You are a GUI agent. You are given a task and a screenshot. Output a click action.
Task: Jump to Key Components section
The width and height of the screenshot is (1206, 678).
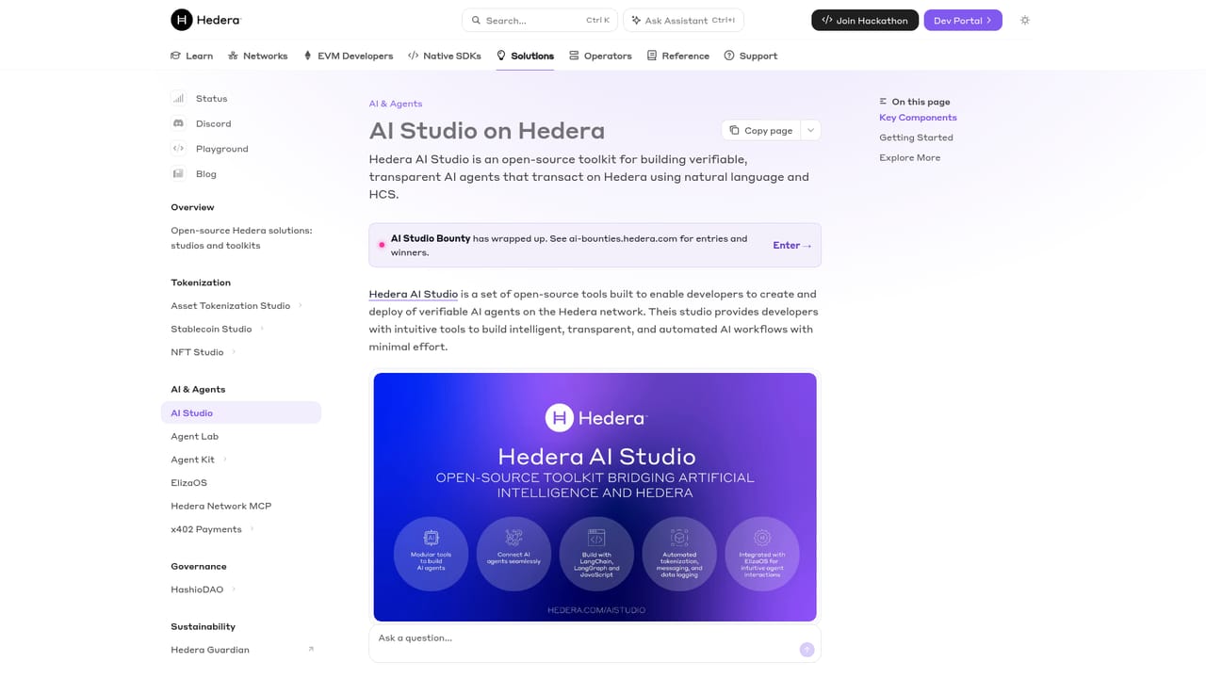click(x=918, y=118)
